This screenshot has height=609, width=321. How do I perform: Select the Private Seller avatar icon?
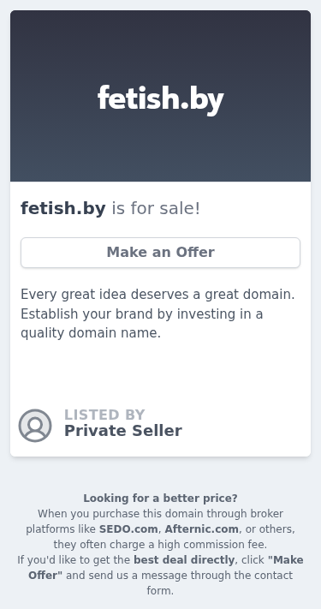[35, 426]
